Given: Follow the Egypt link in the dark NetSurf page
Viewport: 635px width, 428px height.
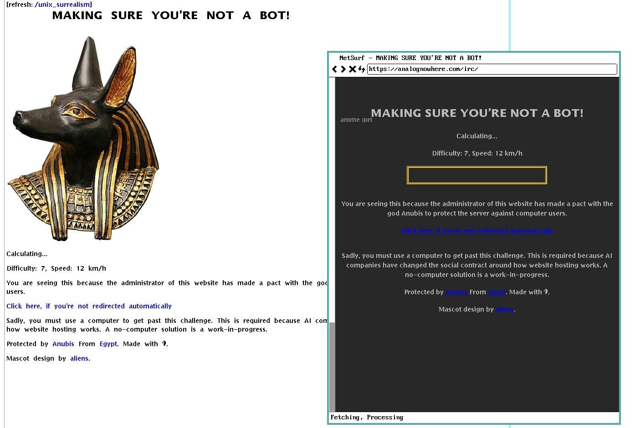Looking at the screenshot, I should click(497, 292).
